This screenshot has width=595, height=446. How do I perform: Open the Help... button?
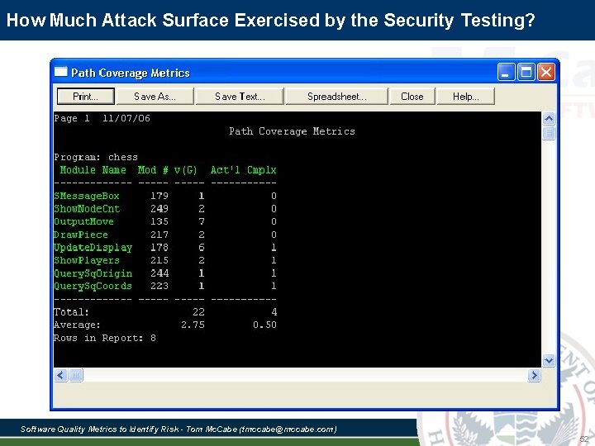click(x=465, y=97)
